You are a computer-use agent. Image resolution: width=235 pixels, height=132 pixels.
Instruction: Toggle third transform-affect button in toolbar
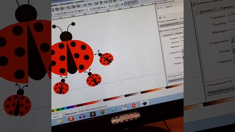tap(135, 2)
